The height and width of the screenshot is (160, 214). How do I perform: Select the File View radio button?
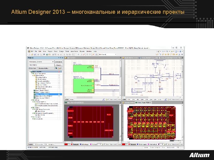(x=29, y=68)
